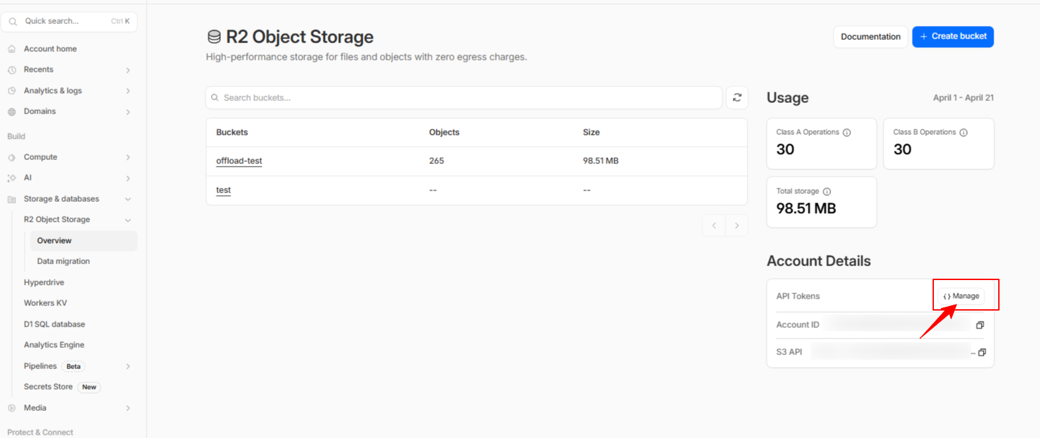Go to previous page of buckets

pyautogui.click(x=714, y=226)
